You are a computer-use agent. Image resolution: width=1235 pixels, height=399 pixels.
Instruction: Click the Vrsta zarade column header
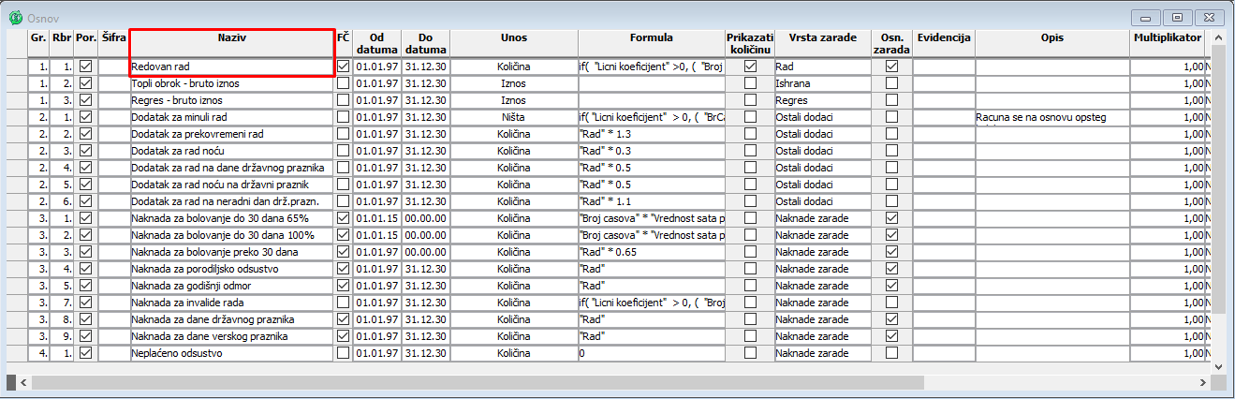click(822, 43)
